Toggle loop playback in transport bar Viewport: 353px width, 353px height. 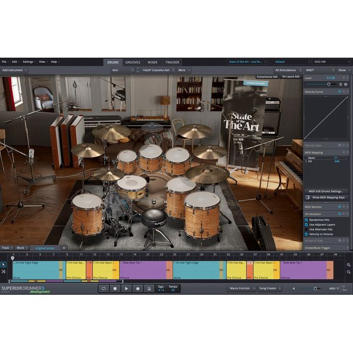pos(104,289)
